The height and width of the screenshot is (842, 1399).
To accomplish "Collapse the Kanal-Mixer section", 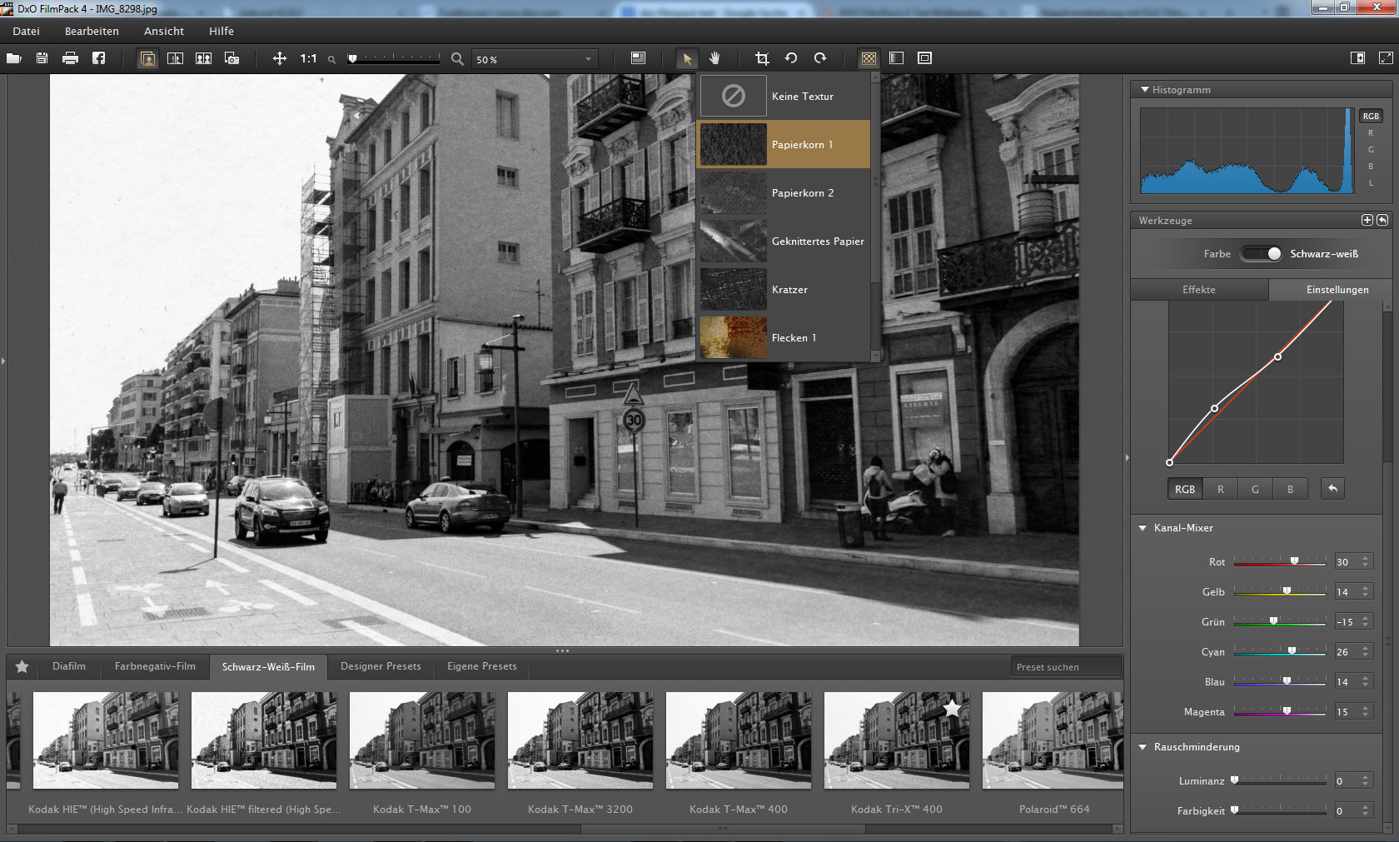I will (x=1143, y=528).
